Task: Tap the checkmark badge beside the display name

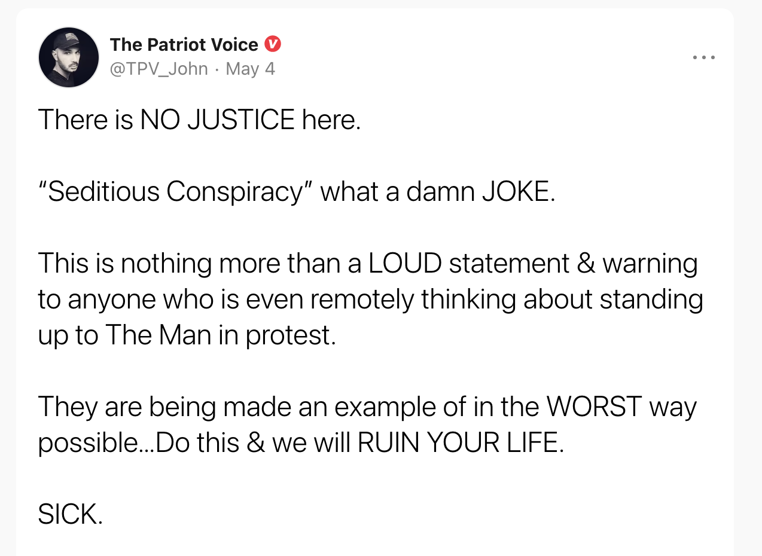Action: pyautogui.click(x=273, y=44)
